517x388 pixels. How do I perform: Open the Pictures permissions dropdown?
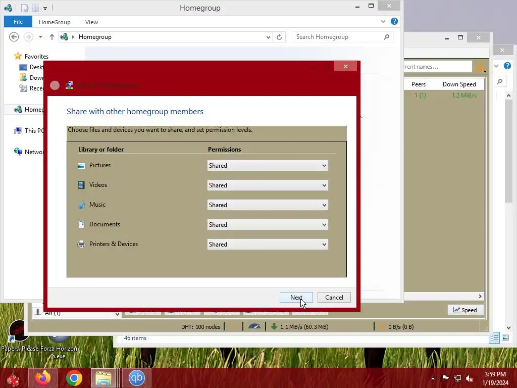coord(268,166)
